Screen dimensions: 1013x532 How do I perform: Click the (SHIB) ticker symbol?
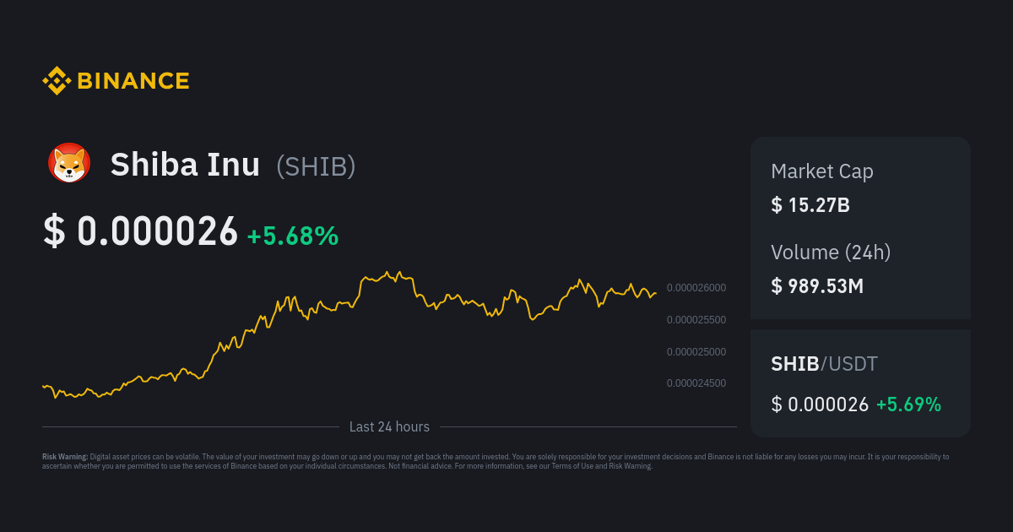click(317, 166)
